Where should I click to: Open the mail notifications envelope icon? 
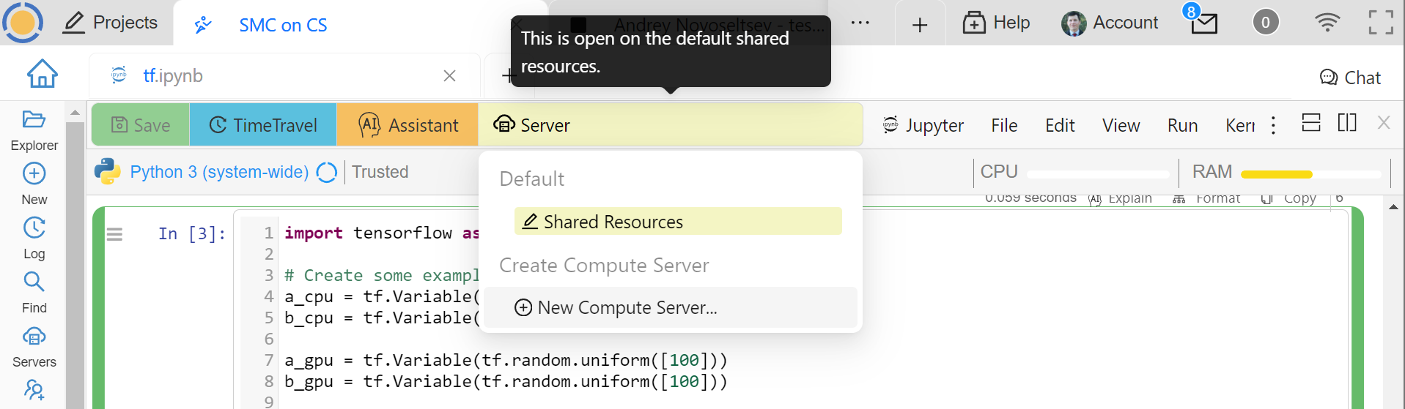tap(1203, 23)
